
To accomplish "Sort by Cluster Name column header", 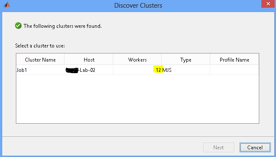I will (x=40, y=59).
